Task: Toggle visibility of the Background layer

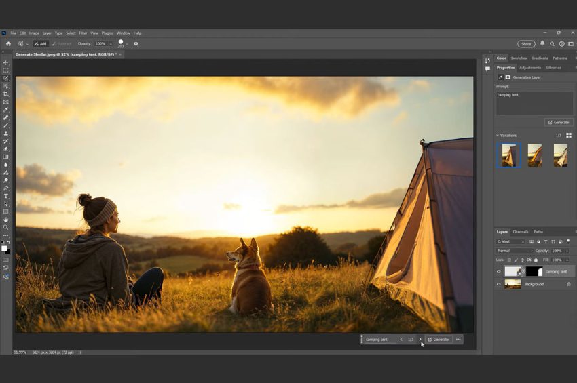Action: pyautogui.click(x=499, y=284)
